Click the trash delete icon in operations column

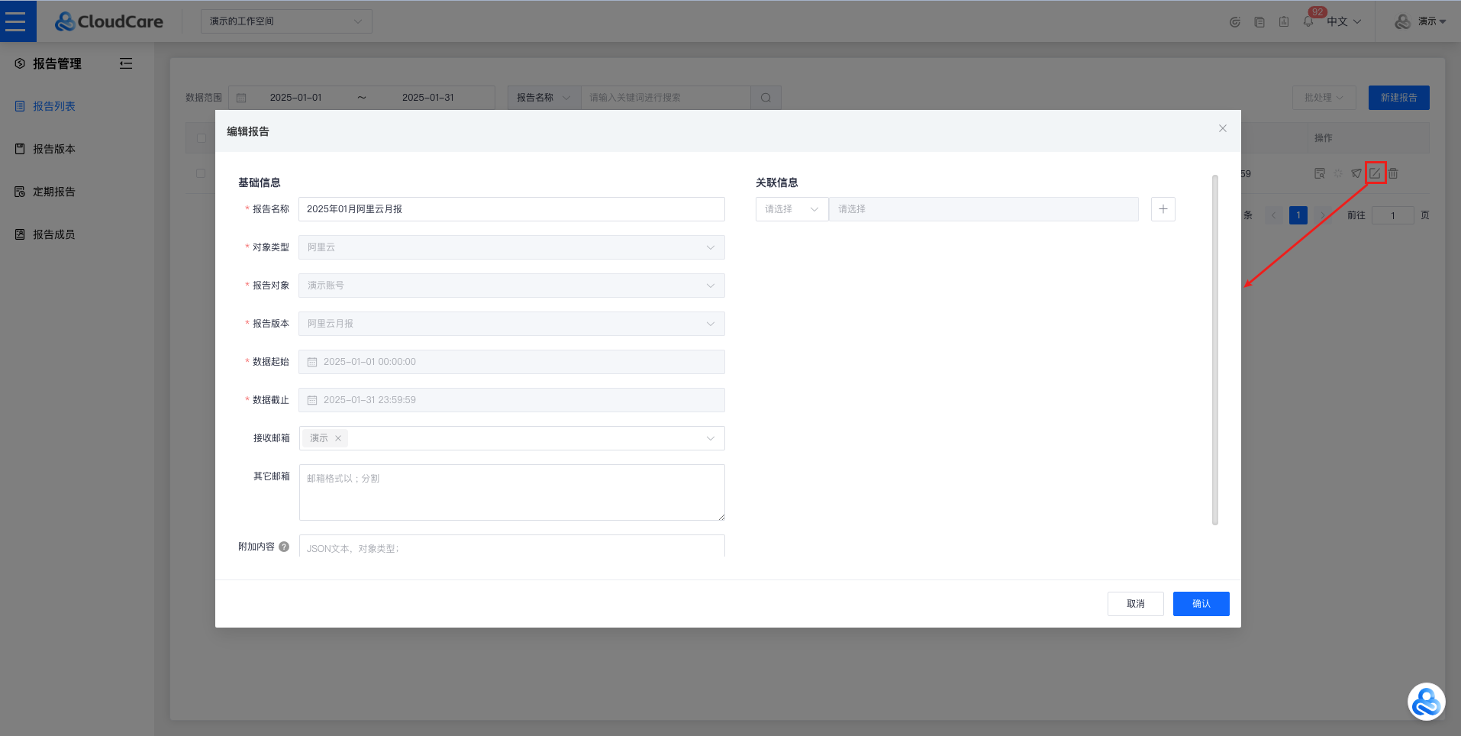1393,173
